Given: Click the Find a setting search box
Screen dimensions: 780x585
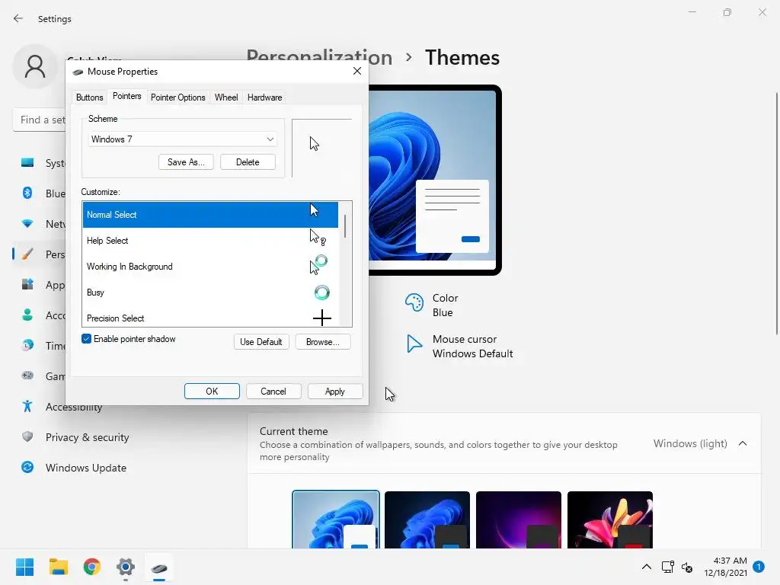Looking at the screenshot, I should pos(40,120).
